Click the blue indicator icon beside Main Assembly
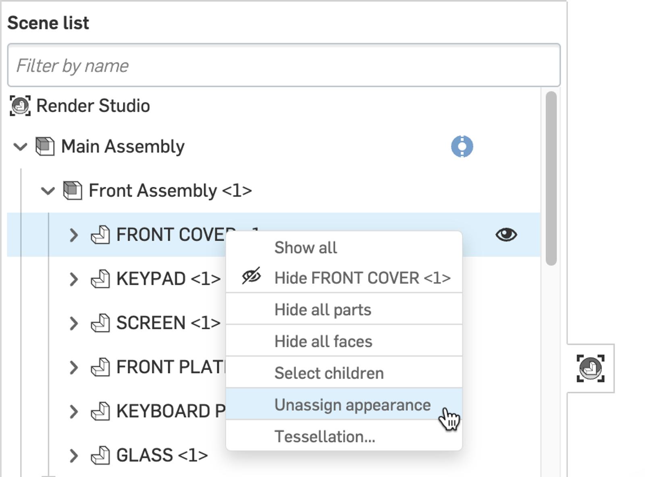The width and height of the screenshot is (645, 477). tap(462, 146)
